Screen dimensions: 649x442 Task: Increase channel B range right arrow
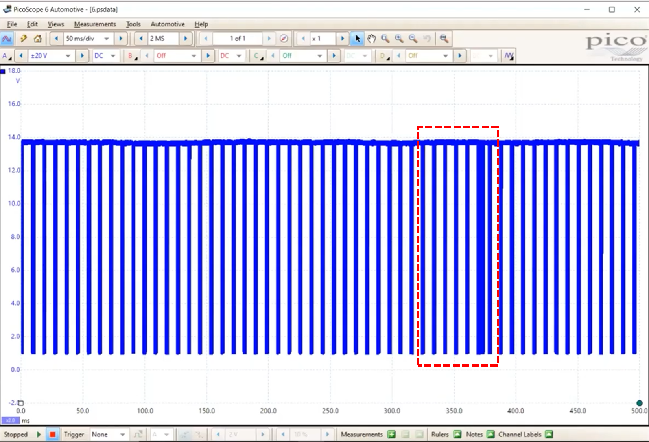pos(208,56)
